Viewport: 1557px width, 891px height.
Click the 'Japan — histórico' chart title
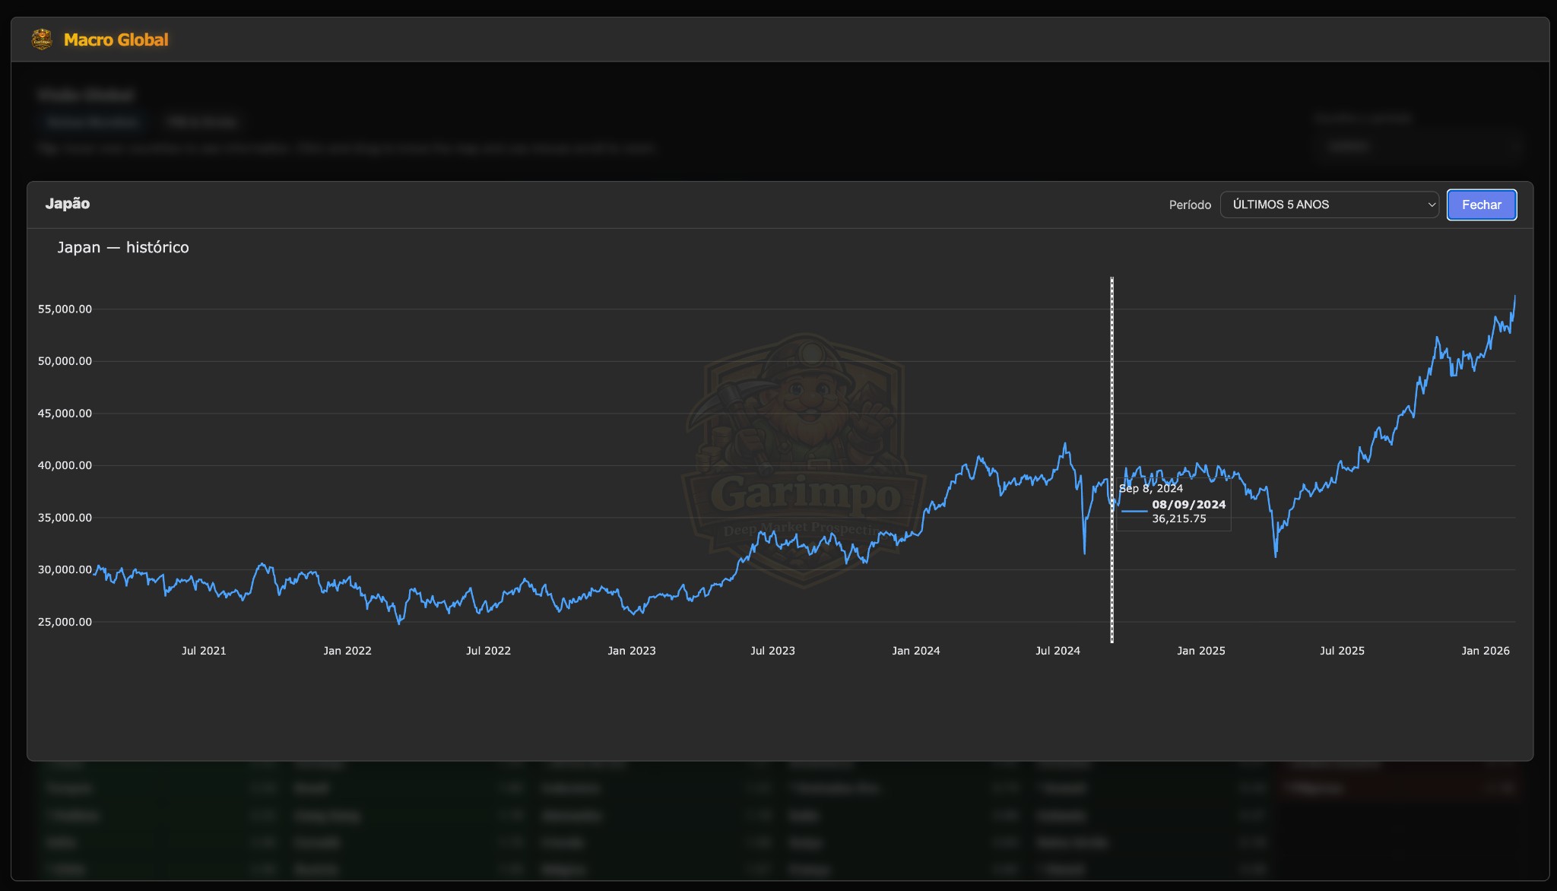123,247
